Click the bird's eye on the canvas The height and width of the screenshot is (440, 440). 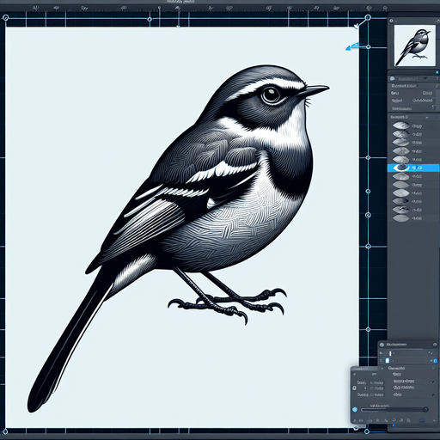tap(271, 94)
